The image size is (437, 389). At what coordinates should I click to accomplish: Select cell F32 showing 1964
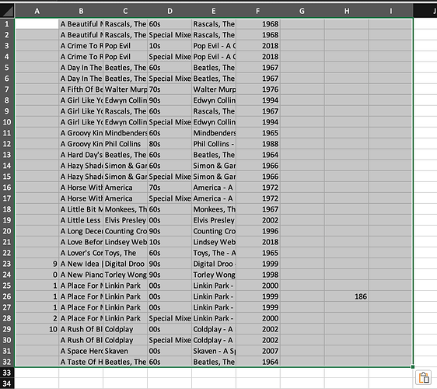pos(258,362)
